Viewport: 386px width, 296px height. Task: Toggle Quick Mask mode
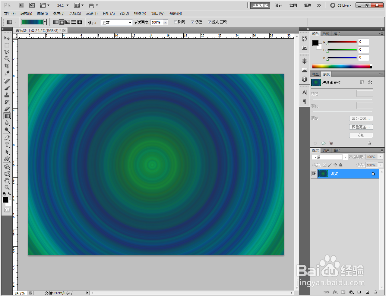[7, 210]
